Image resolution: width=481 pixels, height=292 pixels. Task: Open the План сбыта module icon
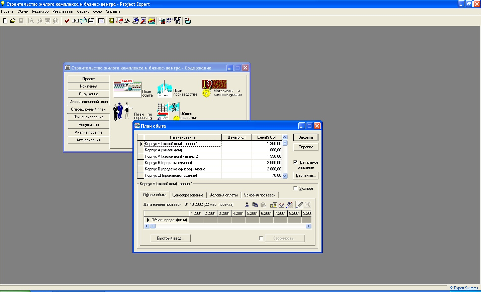tap(127, 89)
